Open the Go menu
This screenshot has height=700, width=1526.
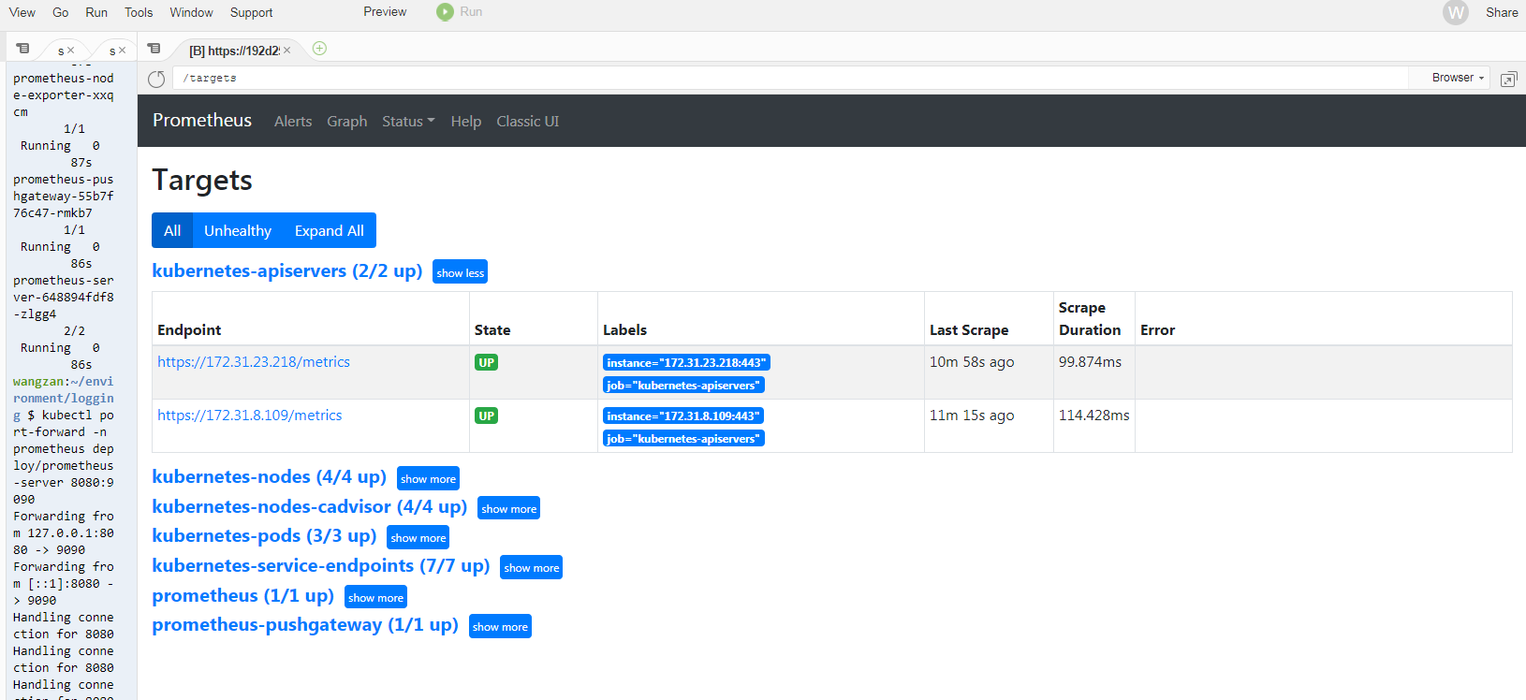point(61,12)
